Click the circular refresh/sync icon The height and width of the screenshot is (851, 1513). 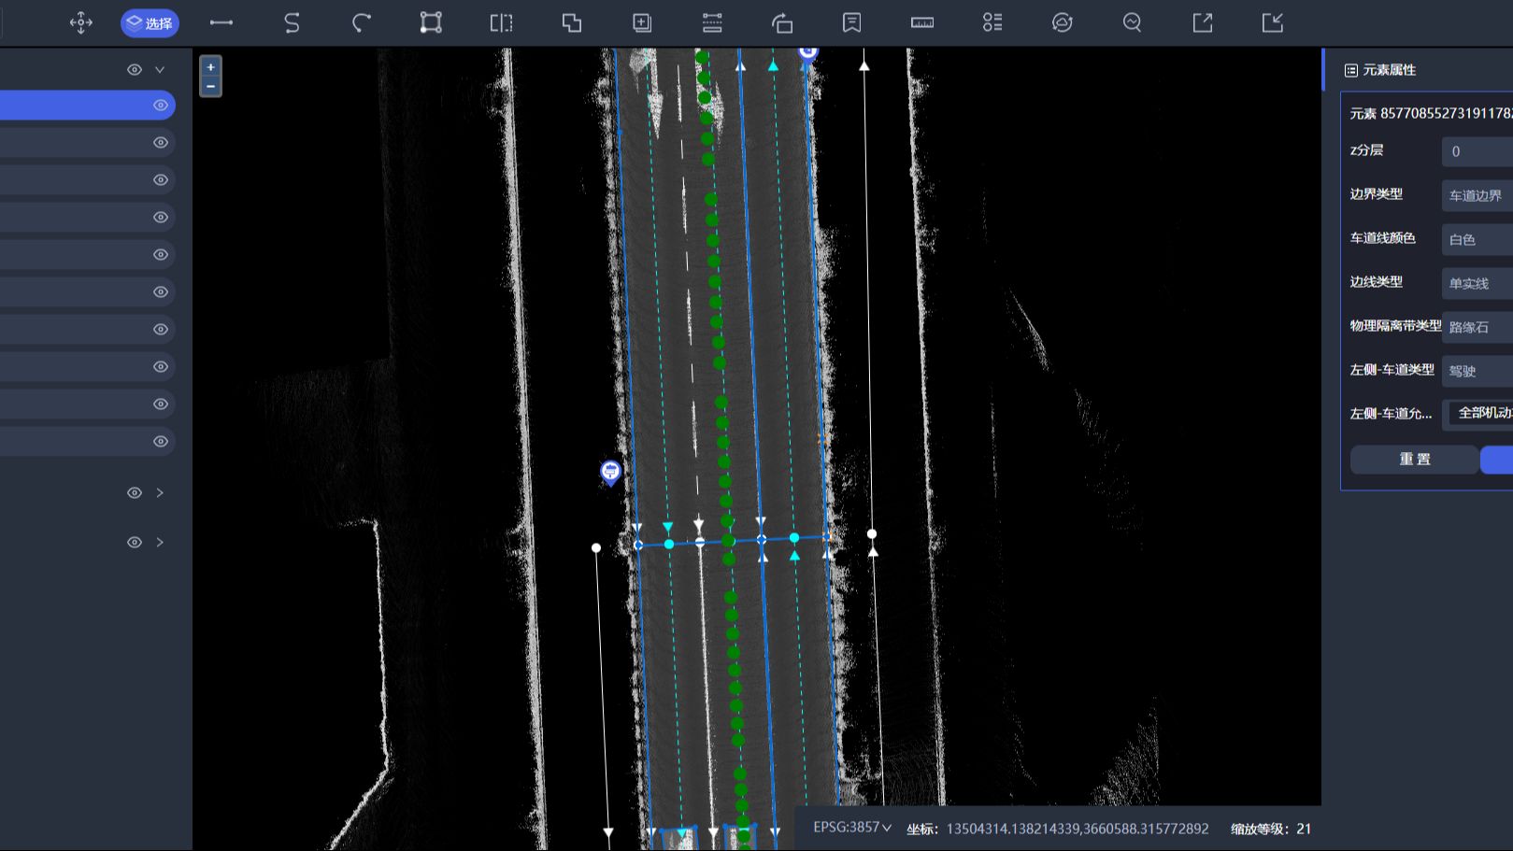click(1063, 23)
